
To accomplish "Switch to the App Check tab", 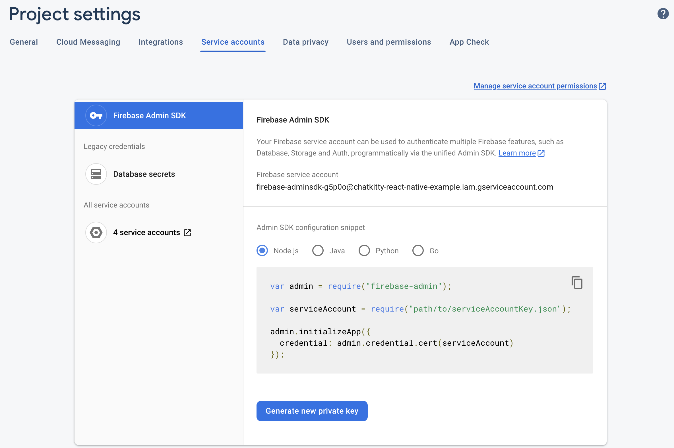I will pyautogui.click(x=469, y=42).
